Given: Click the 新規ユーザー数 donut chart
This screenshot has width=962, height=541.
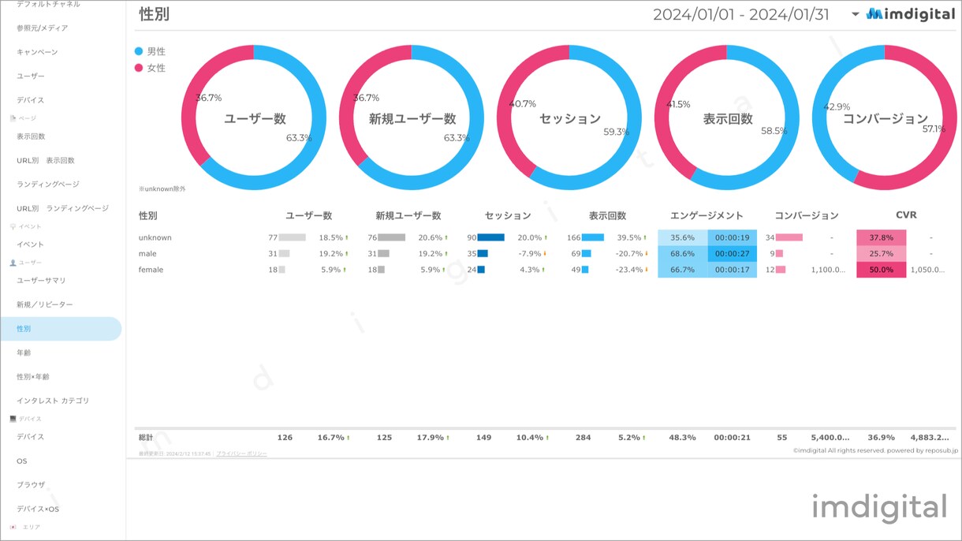Looking at the screenshot, I should click(x=412, y=118).
